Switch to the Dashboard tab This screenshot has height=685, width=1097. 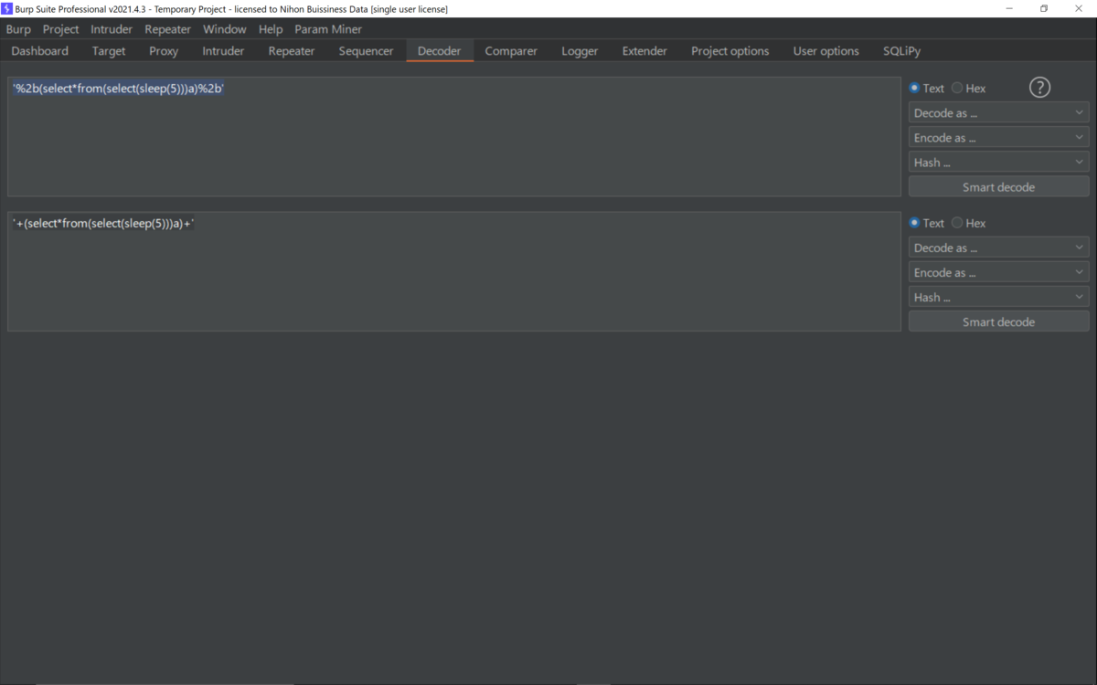40,51
